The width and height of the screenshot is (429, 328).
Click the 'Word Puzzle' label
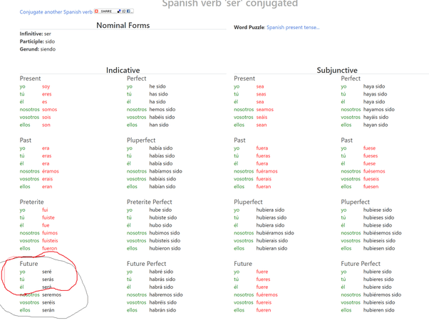(x=249, y=27)
